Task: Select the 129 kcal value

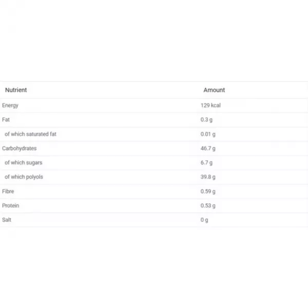Action: (210, 105)
